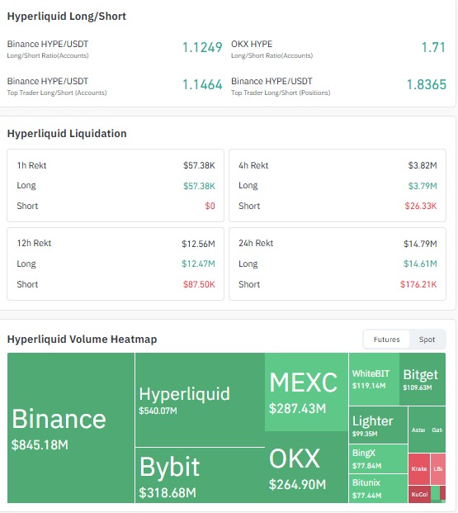The image size is (458, 513).
Task: Open the MEXC $287.43M heatmap tile
Action: (306, 392)
